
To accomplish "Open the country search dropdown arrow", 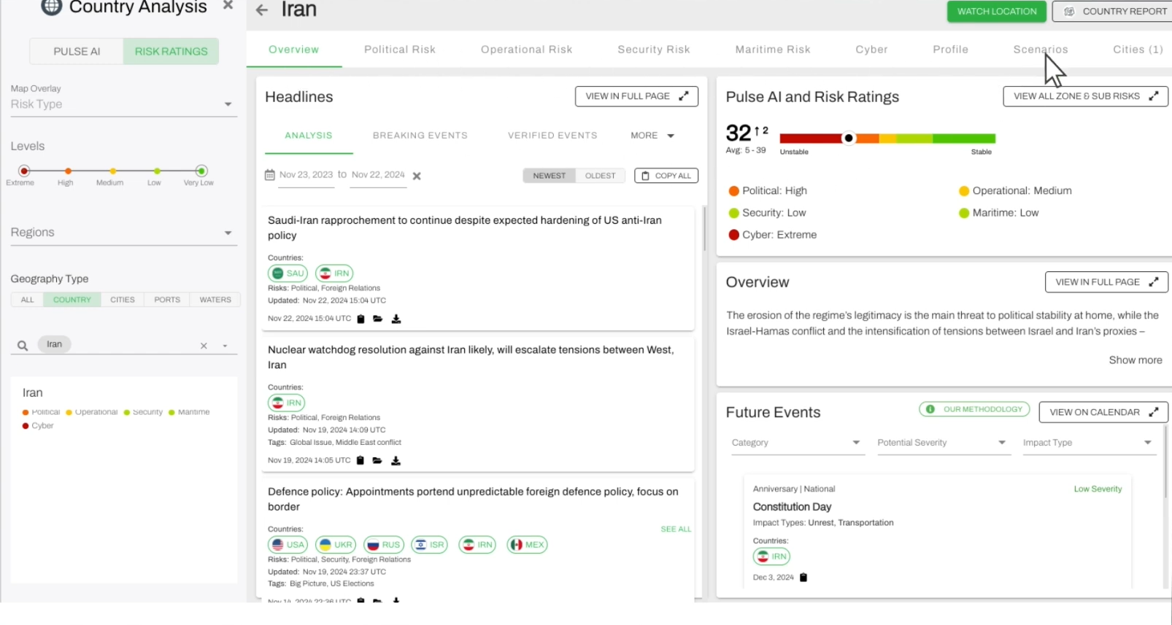I will (x=225, y=346).
